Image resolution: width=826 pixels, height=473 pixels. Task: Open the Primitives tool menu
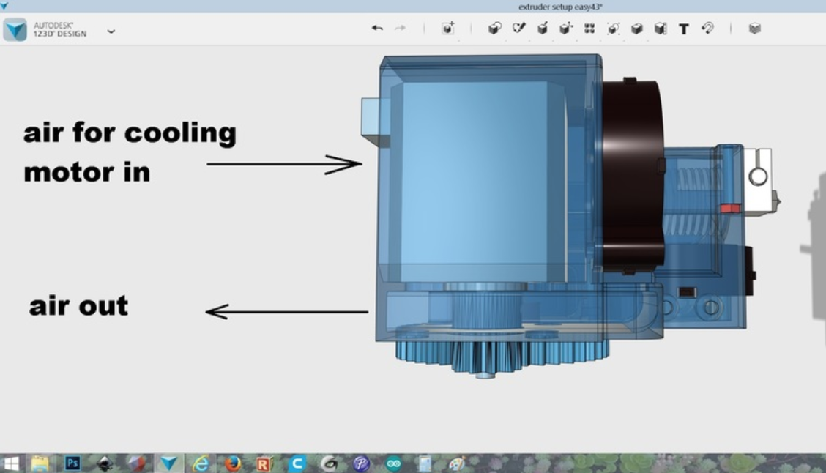click(494, 29)
